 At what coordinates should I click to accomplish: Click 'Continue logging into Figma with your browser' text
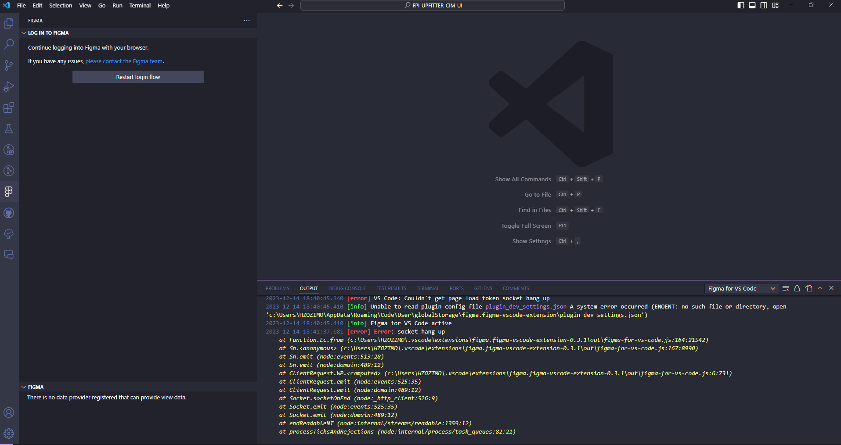[x=88, y=48]
